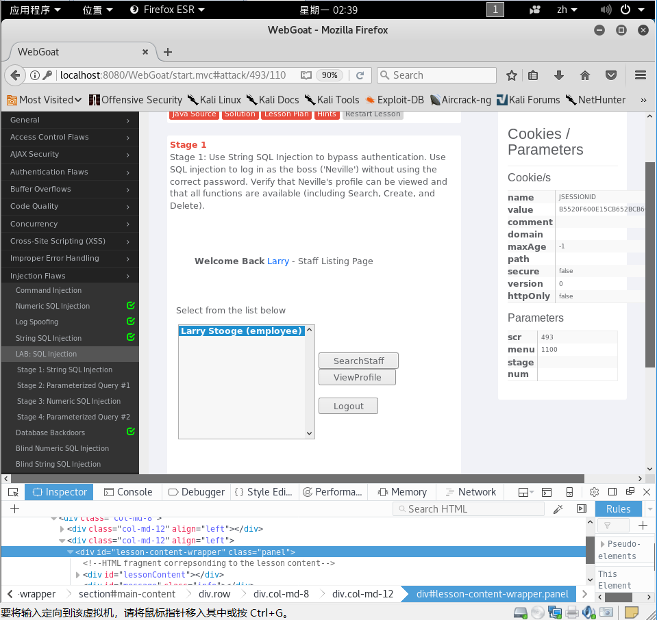Open the Firefox hamburger menu

point(641,75)
